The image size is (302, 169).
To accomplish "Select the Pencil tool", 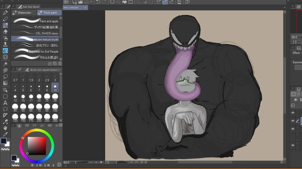I will pos(5,19).
